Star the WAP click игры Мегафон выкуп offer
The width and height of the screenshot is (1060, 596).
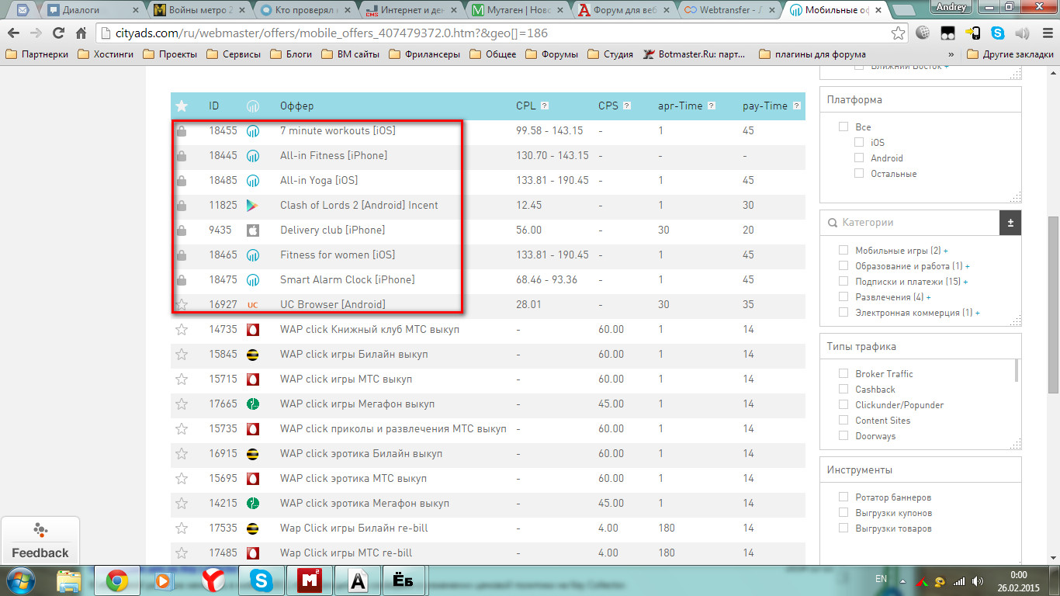click(x=182, y=404)
